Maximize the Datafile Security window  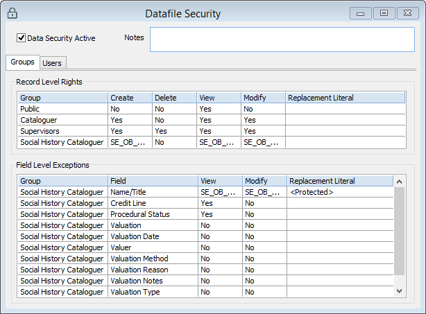tap(384, 13)
